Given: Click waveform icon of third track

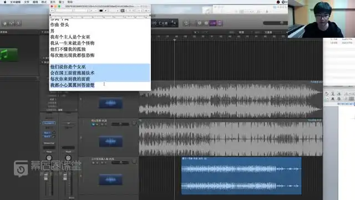Looking at the screenshot, I should (x=110, y=179).
